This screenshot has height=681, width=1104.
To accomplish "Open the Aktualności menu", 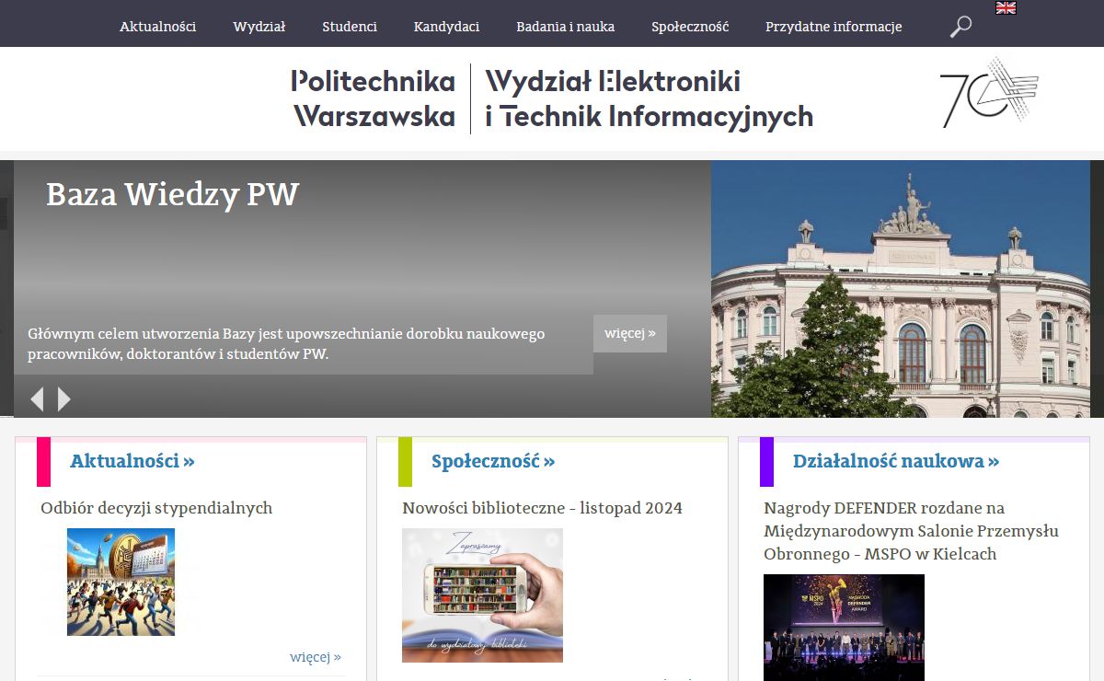I will [158, 27].
